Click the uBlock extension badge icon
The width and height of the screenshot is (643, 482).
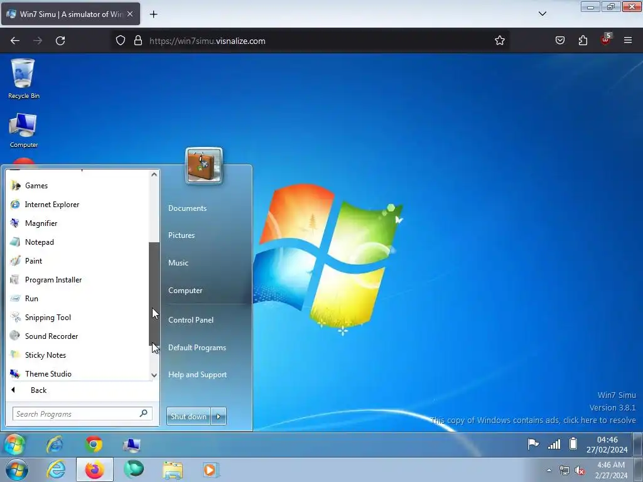606,40
